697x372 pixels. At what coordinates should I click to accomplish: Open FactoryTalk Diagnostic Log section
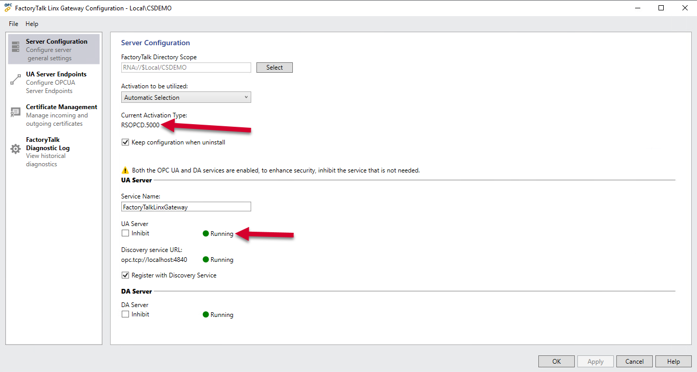[54, 152]
